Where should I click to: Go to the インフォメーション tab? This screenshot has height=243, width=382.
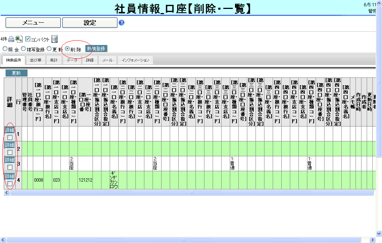coord(135,60)
